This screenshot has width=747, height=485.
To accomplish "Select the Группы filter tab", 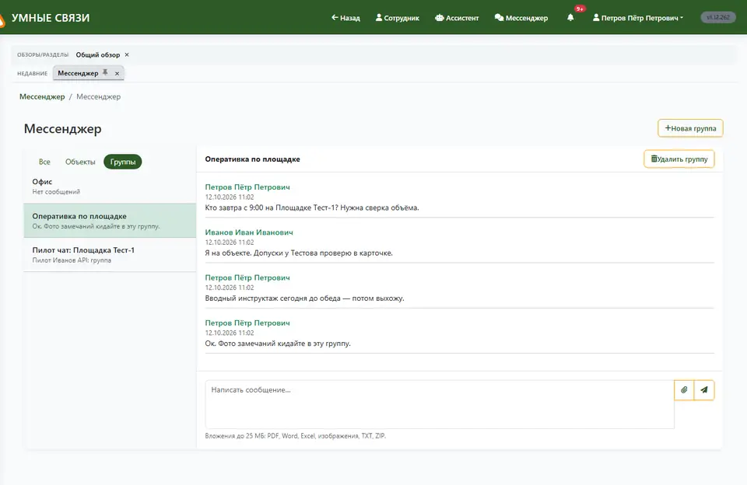I will 123,162.
